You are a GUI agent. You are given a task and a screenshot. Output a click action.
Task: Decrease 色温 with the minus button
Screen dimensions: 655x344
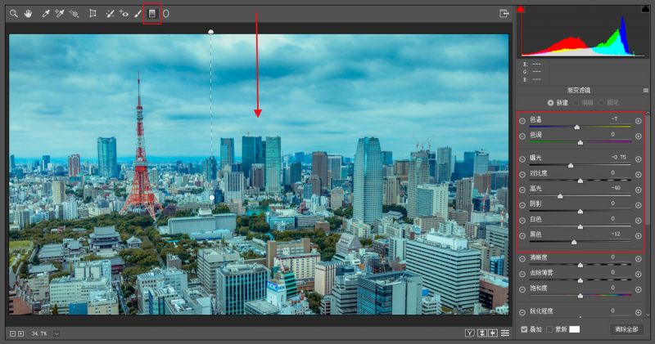click(x=522, y=120)
